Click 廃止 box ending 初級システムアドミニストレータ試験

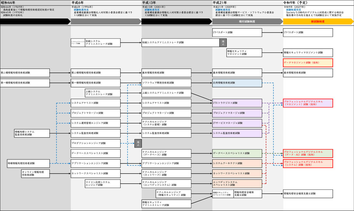point(223,42)
